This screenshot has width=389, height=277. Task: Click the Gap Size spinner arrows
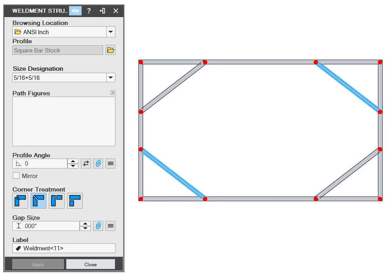[85, 226]
